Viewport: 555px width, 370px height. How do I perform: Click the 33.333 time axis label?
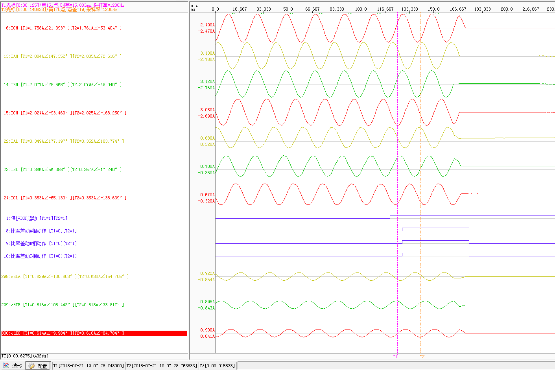(x=264, y=9)
